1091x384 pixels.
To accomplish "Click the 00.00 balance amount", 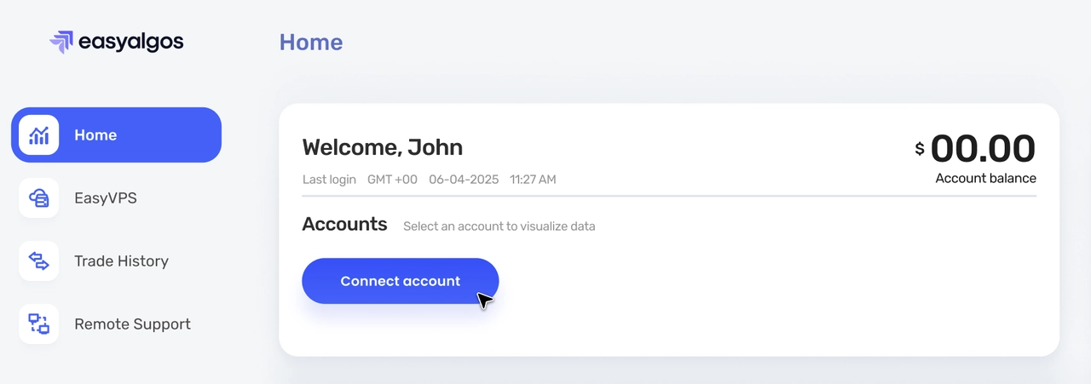I will [983, 149].
